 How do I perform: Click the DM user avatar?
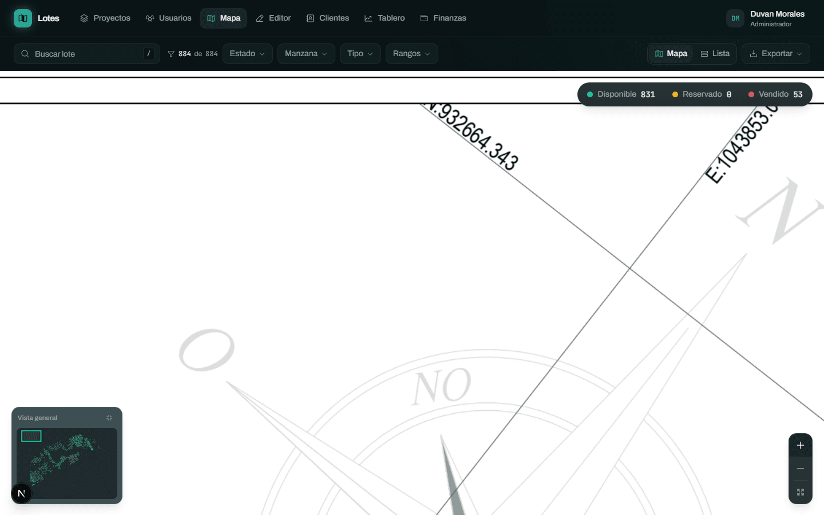pyautogui.click(x=735, y=18)
